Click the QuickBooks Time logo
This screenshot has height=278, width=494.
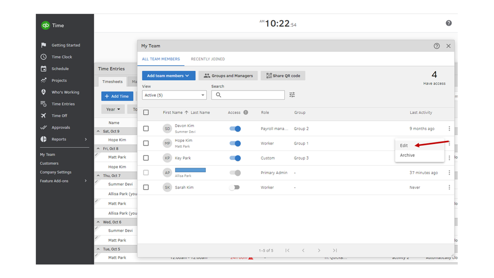45,25
